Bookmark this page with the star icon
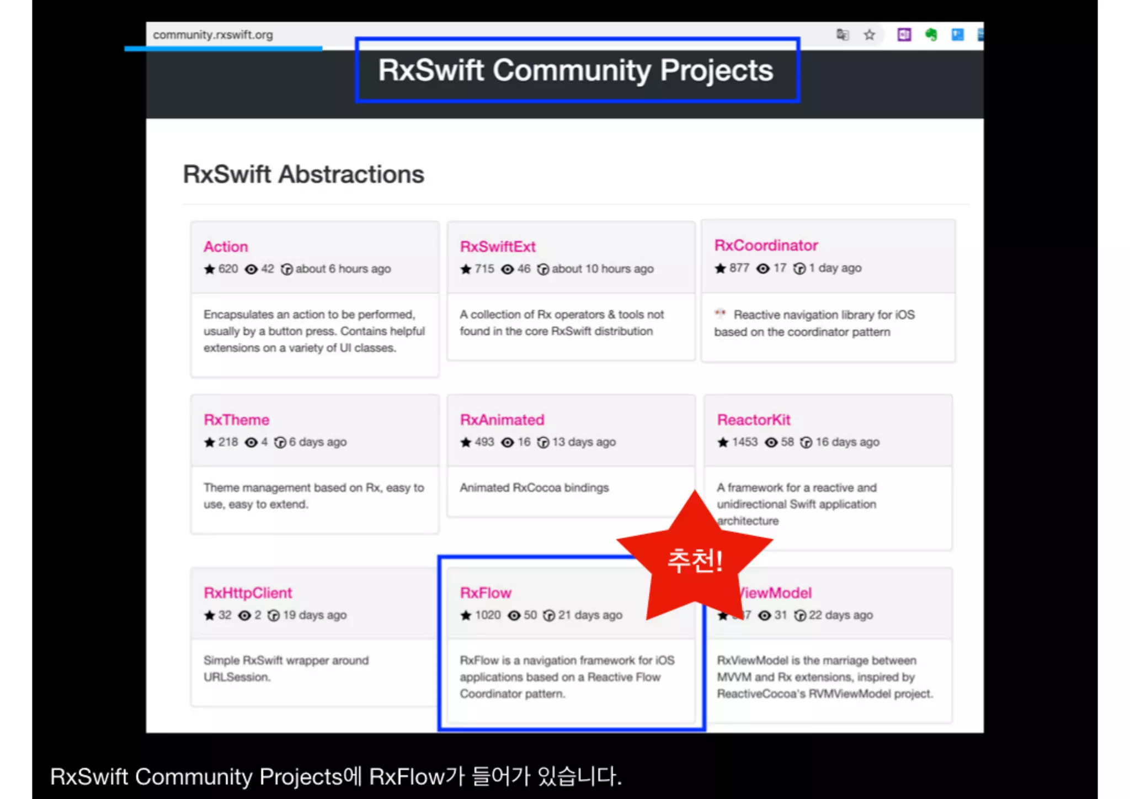 point(870,35)
